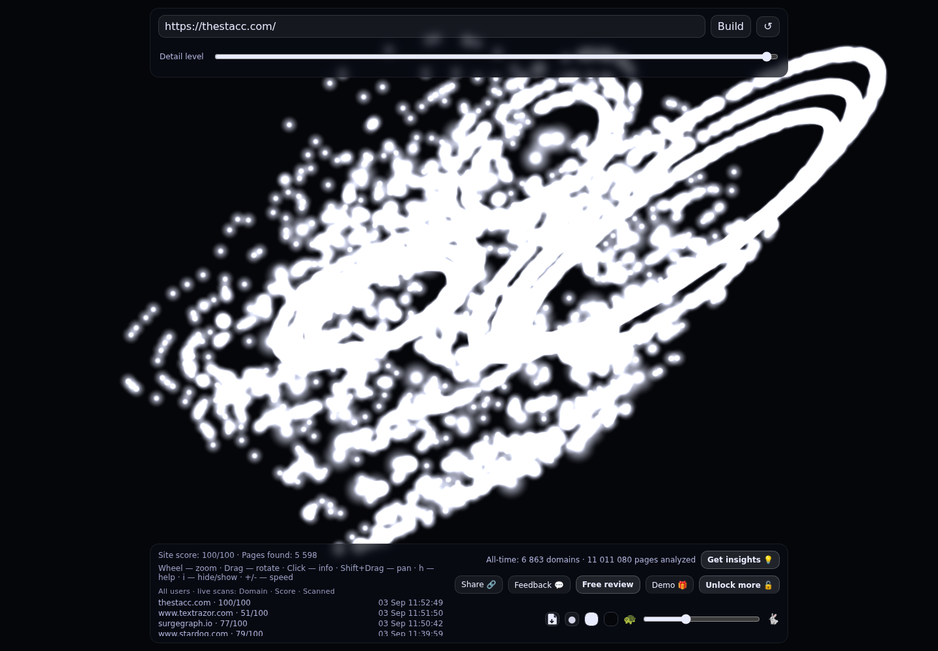Image resolution: width=938 pixels, height=651 pixels.
Task: Open the Feedback button
Action: click(539, 585)
